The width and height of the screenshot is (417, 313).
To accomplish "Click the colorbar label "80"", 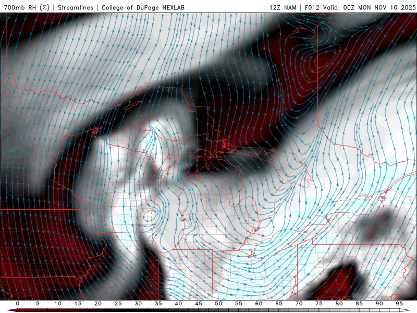I will [x=339, y=304].
